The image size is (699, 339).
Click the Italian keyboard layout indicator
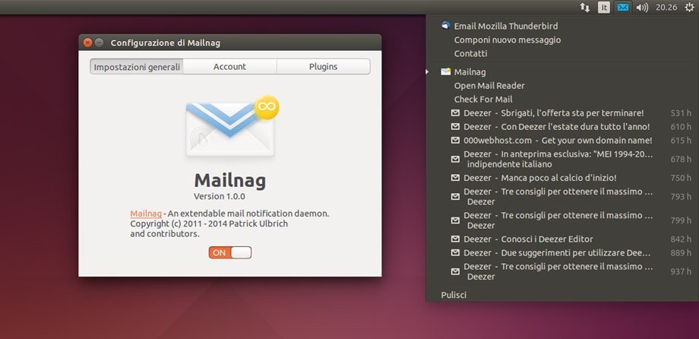(x=604, y=8)
